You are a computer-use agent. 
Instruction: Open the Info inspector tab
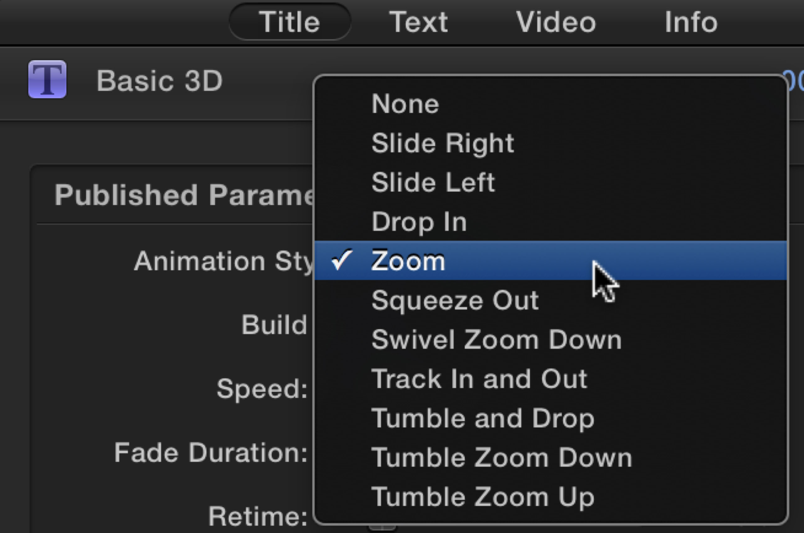pyautogui.click(x=691, y=22)
